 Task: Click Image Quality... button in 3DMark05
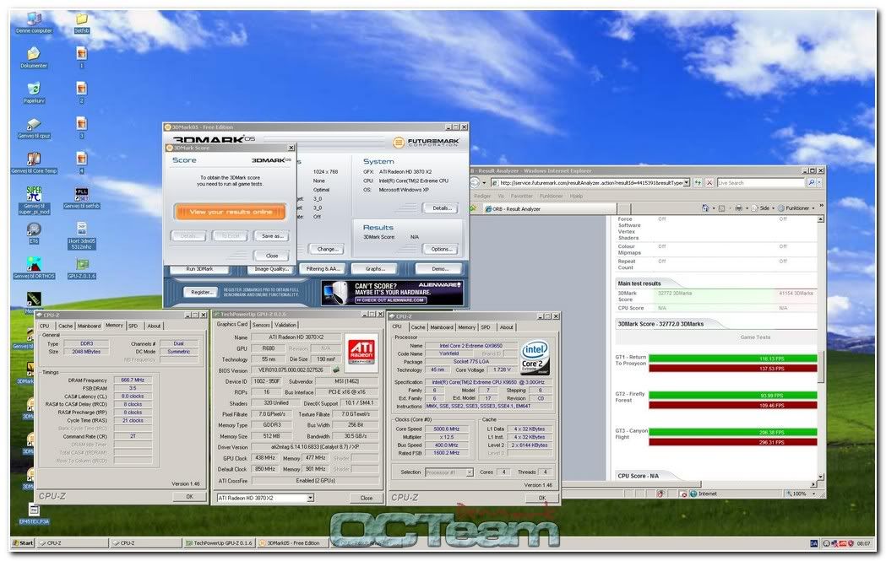271,269
